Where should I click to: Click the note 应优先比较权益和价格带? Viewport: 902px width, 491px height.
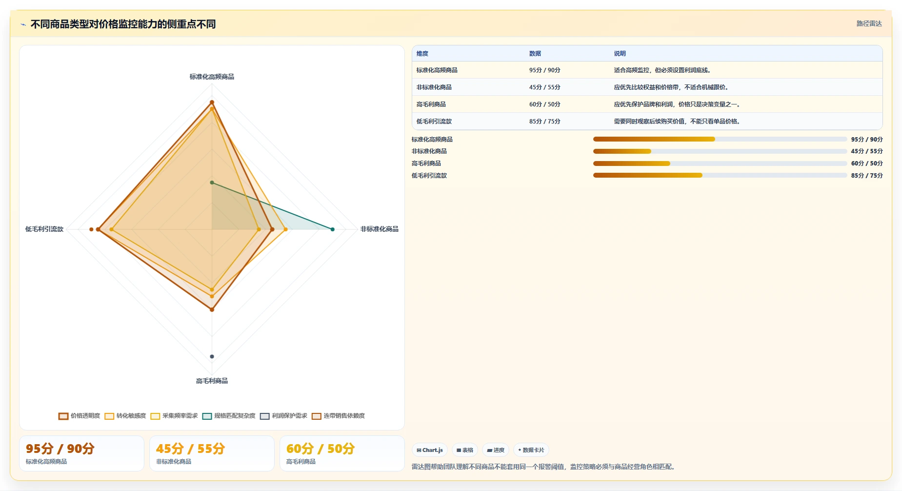click(x=671, y=87)
